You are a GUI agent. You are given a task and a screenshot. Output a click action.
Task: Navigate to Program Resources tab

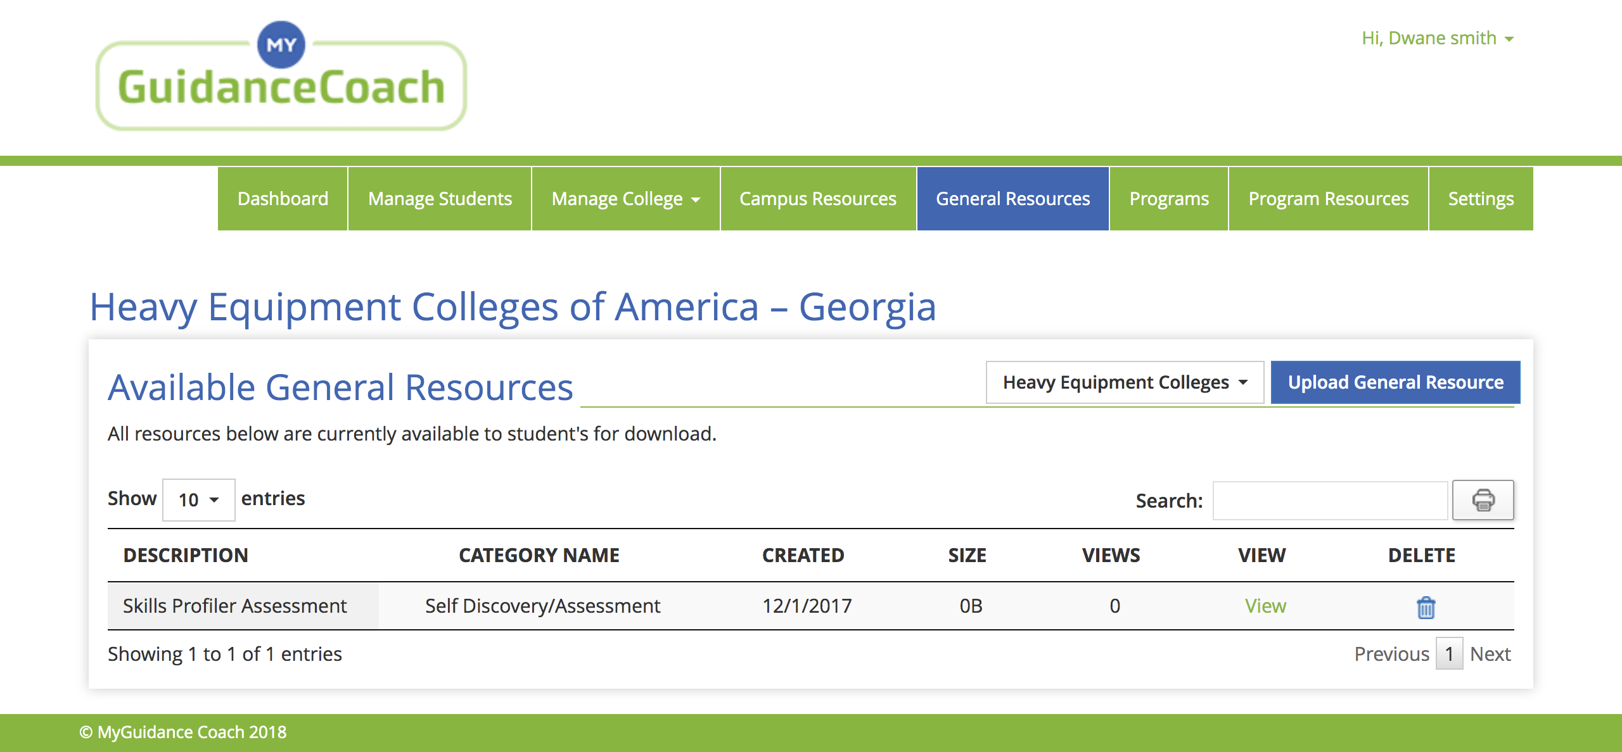pos(1329,199)
